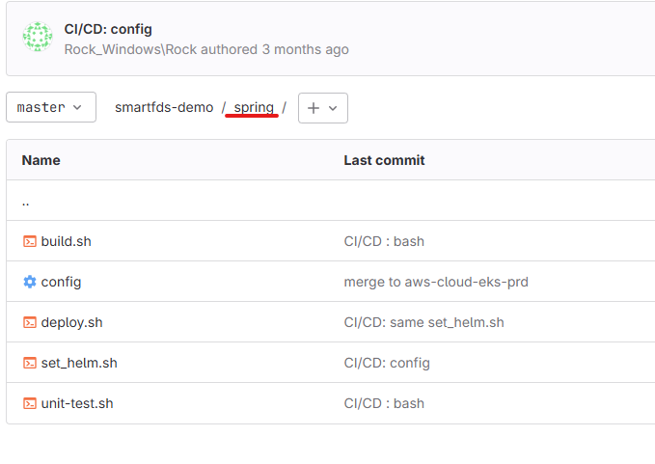Viewport: 655px width, 464px height.
Task: Click the set_helm.sh shell file icon
Action: (30, 363)
